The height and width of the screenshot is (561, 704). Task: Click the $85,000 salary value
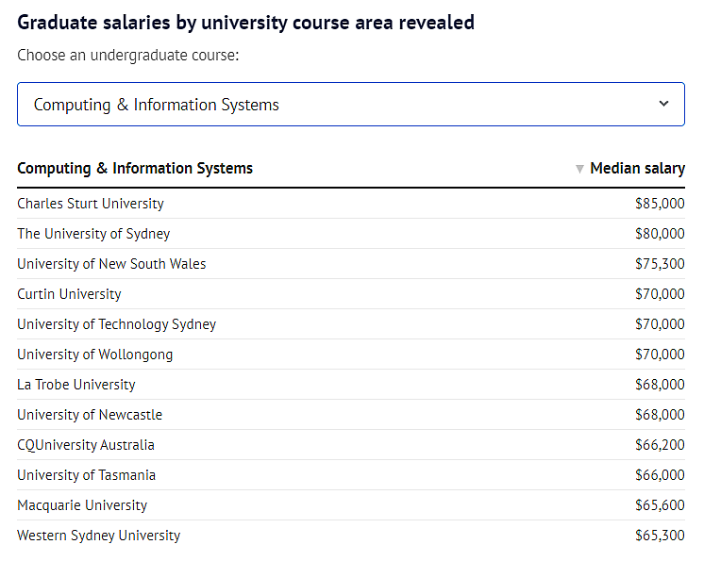[660, 204]
